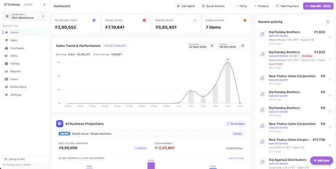Click the Items box icon
This screenshot has width=336, height=169.
tap(6, 56)
